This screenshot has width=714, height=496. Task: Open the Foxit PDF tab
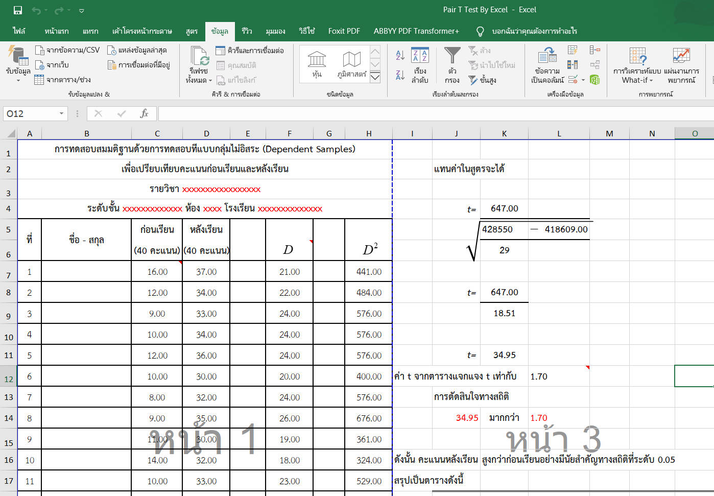pyautogui.click(x=344, y=31)
